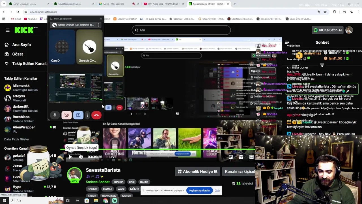Open Chrome from the taskbar

tap(105, 201)
